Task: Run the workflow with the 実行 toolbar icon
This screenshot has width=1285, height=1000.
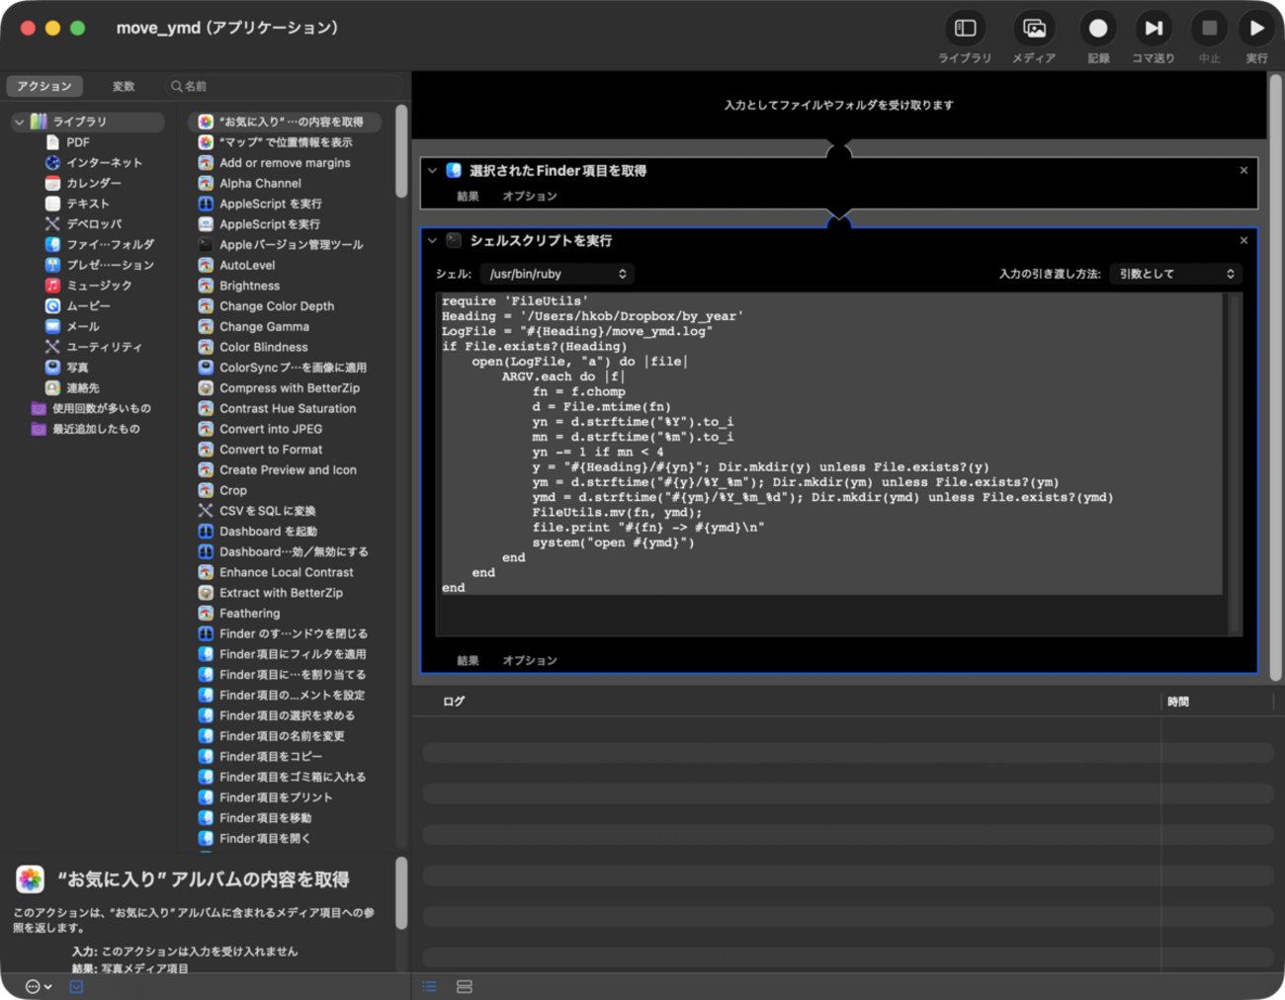Action: pos(1257,29)
